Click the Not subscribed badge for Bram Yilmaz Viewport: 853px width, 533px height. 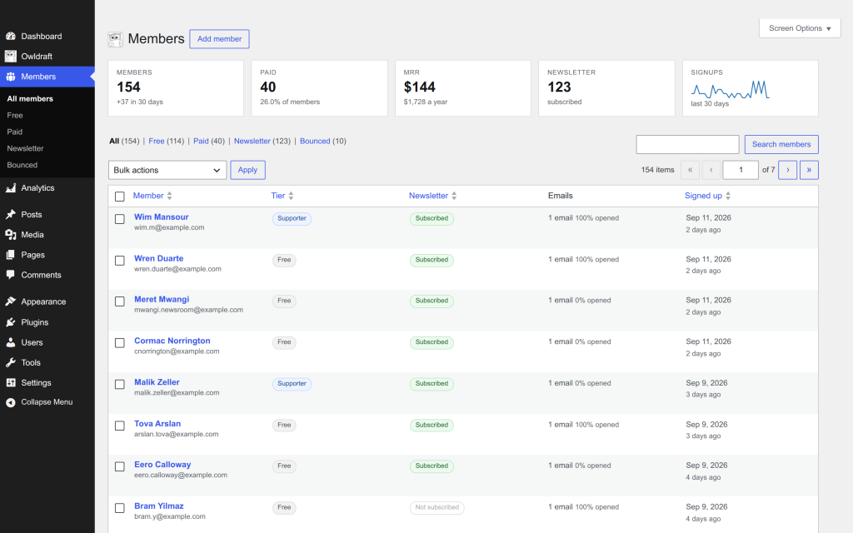(436, 507)
